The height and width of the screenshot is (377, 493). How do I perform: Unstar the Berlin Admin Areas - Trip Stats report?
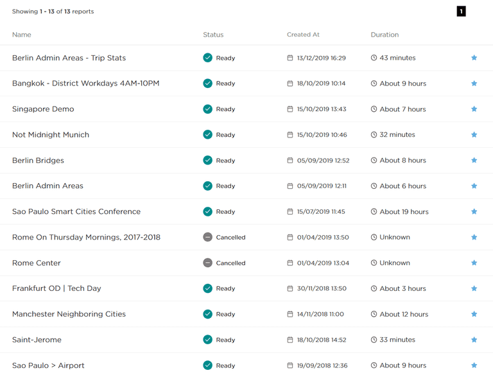click(474, 58)
